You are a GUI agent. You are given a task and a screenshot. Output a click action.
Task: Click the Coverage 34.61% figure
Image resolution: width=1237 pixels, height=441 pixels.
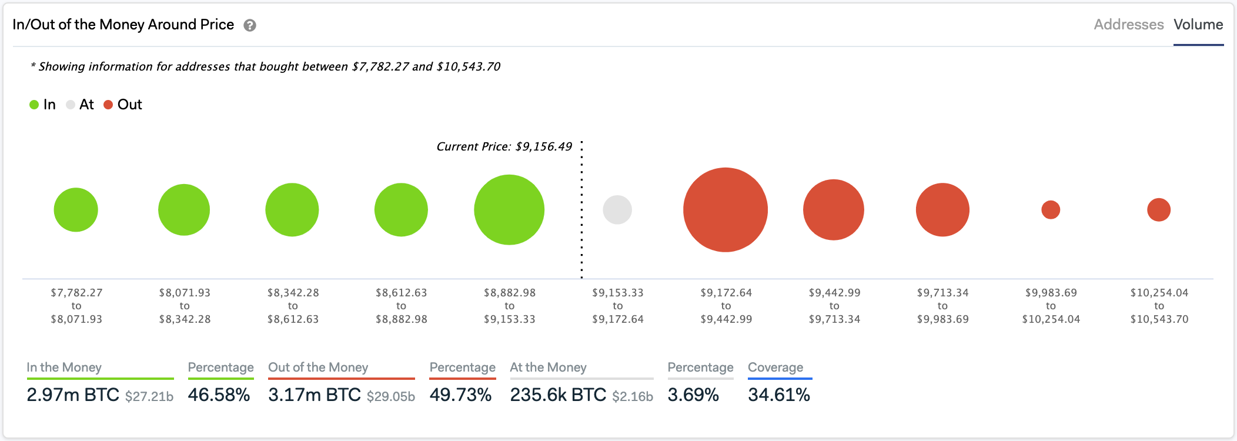pos(779,395)
